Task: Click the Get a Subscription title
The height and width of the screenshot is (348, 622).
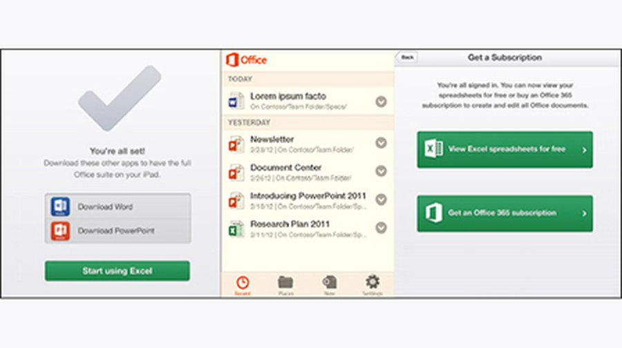Action: [x=505, y=57]
